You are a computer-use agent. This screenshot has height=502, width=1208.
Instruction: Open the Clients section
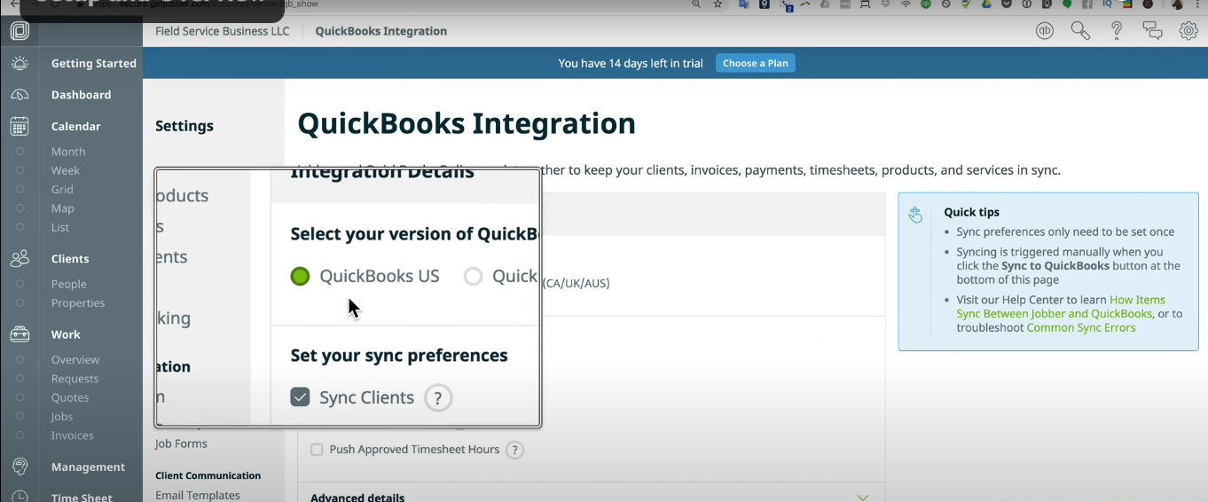70,259
